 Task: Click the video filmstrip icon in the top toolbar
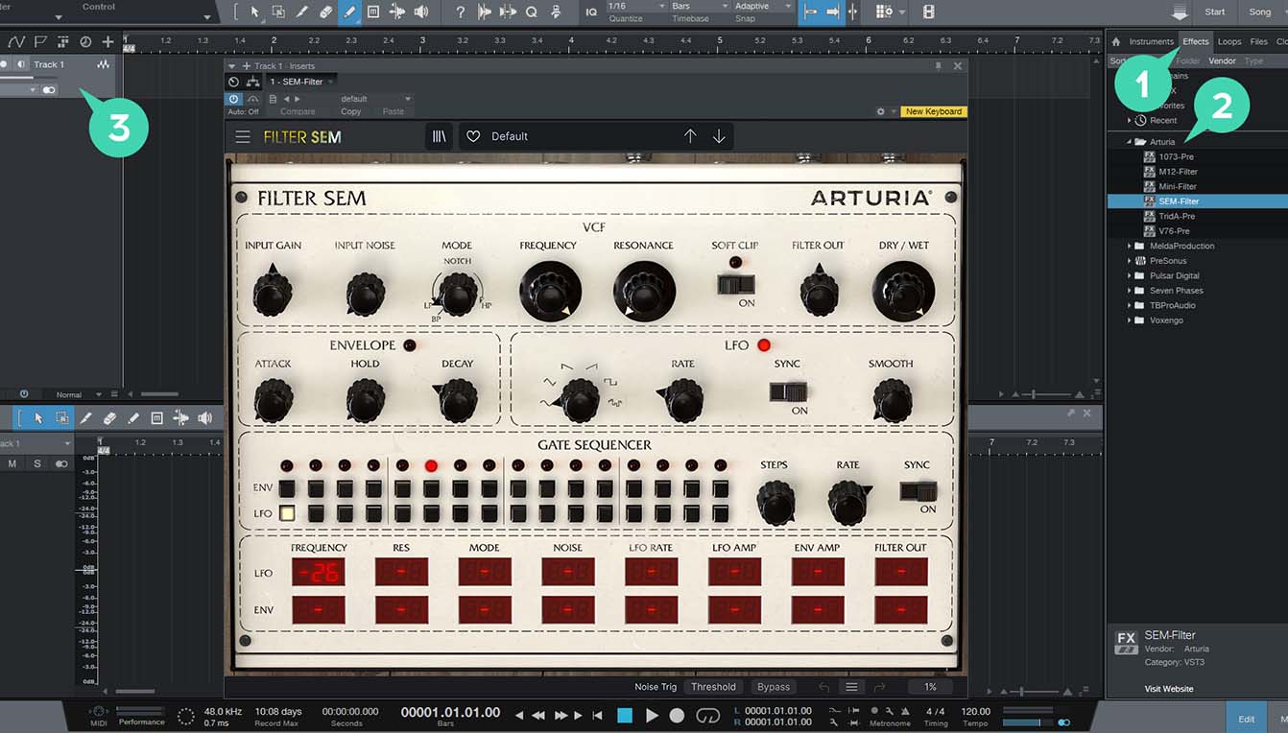[x=929, y=12]
